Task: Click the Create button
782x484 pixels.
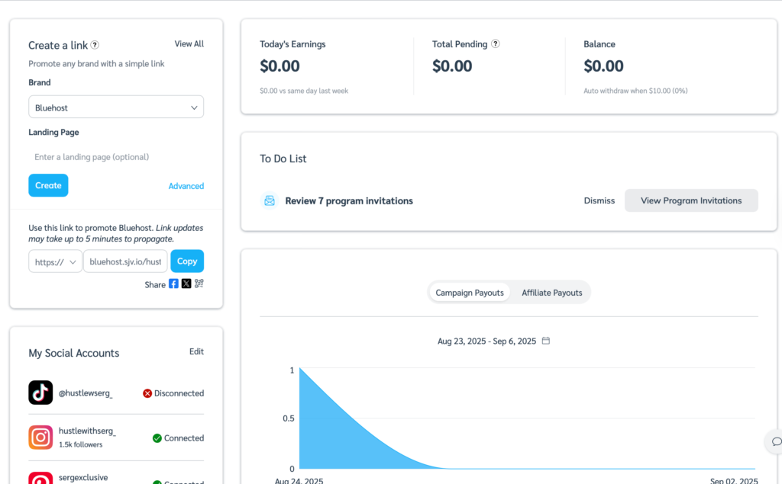Action: pyautogui.click(x=48, y=185)
